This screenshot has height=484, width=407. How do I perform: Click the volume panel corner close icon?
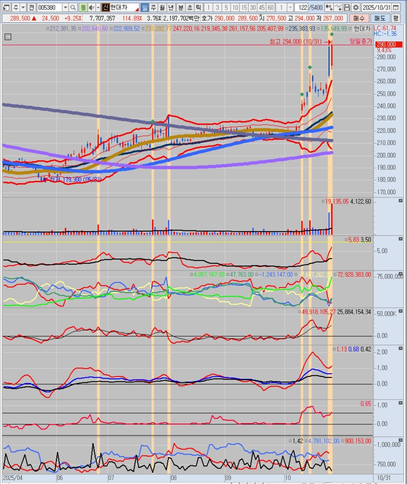coord(400,201)
